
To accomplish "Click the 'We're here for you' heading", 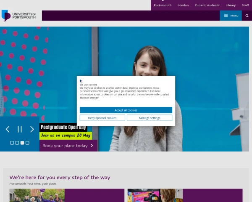I will 60,178.
